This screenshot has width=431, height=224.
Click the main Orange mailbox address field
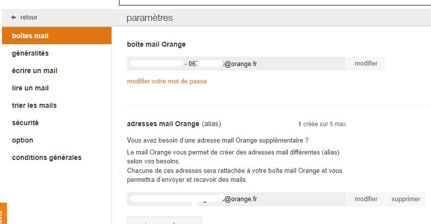tap(236, 64)
